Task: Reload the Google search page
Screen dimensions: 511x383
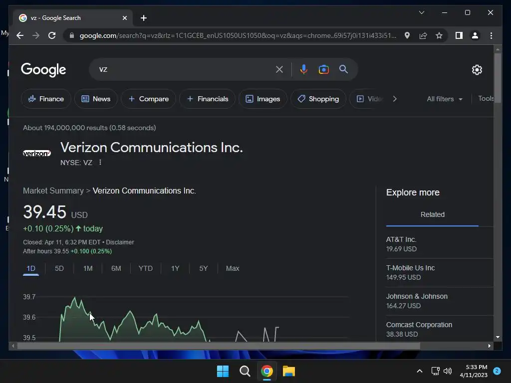Action: coord(52,35)
